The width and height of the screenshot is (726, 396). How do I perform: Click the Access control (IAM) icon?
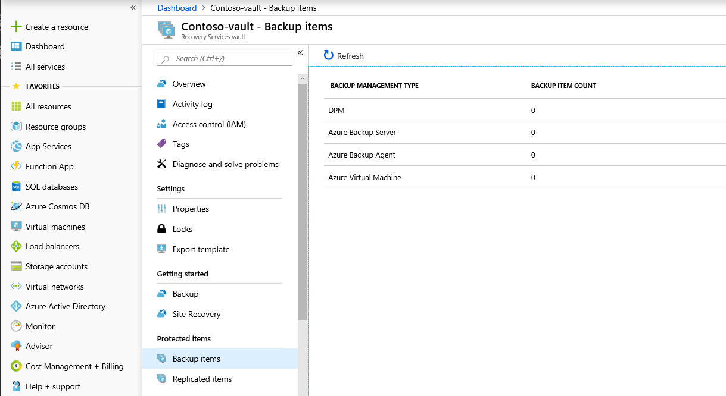161,124
